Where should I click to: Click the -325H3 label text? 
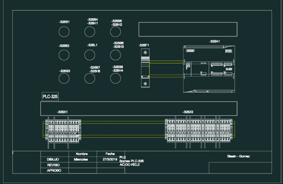(119, 47)
